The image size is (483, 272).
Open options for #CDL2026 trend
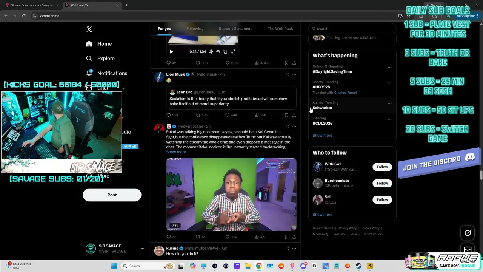(x=390, y=119)
